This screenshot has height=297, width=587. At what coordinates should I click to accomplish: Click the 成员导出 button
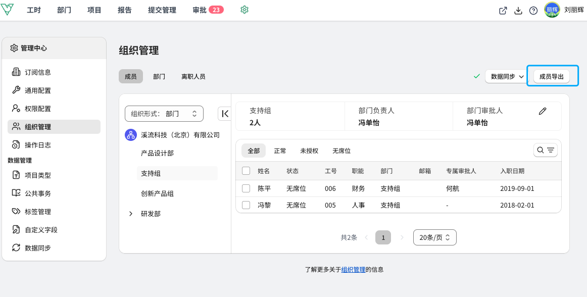[552, 76]
